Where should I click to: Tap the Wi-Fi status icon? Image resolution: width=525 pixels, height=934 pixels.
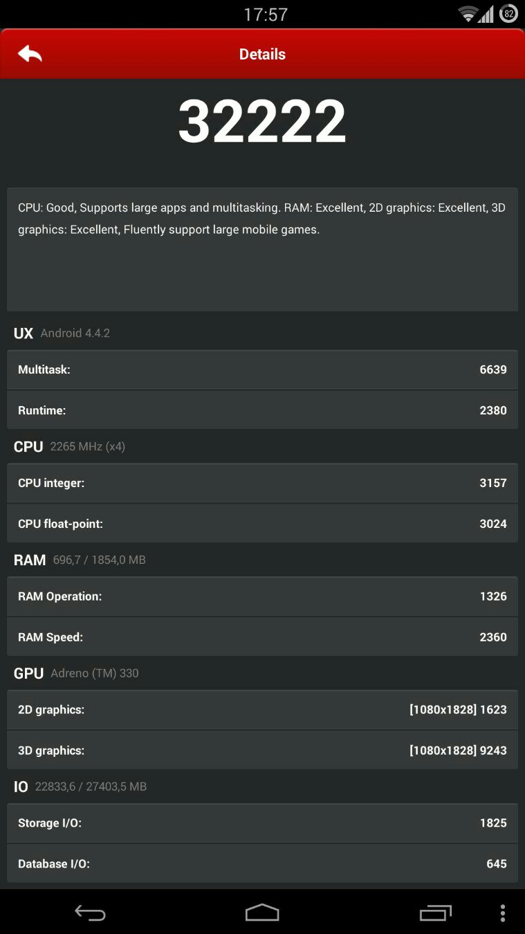click(x=468, y=13)
